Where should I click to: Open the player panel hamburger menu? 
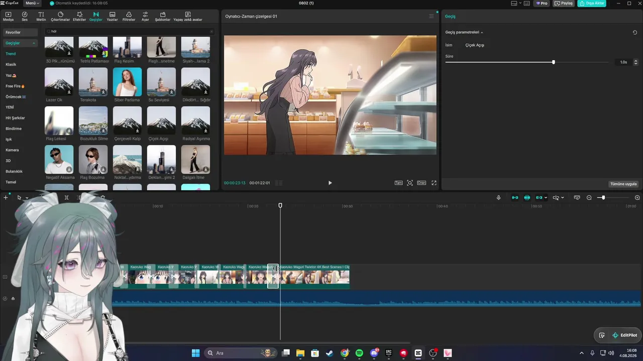431,17
